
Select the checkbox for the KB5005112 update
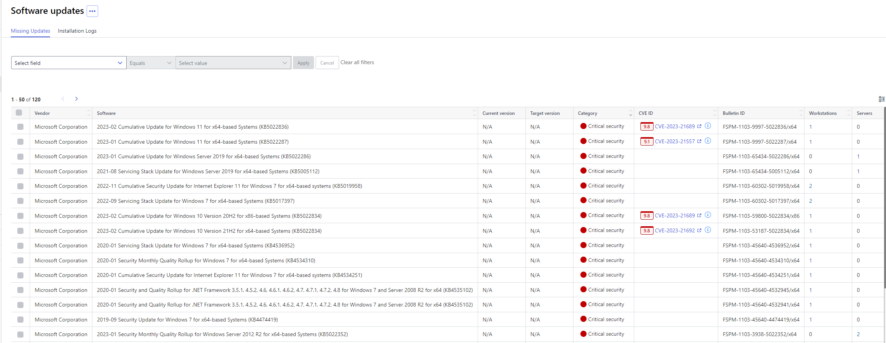click(x=20, y=171)
